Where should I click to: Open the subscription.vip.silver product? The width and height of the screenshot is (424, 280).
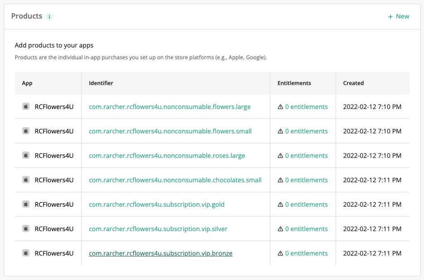click(x=158, y=229)
